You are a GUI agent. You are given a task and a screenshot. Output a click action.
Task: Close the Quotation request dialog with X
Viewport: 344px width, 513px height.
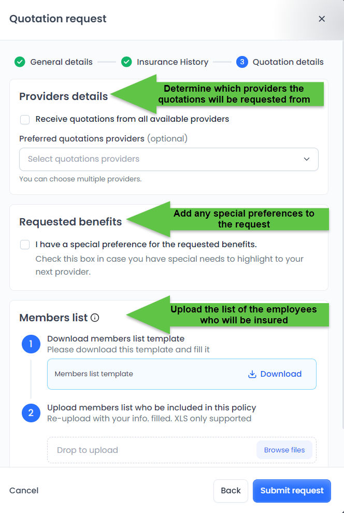click(x=322, y=19)
